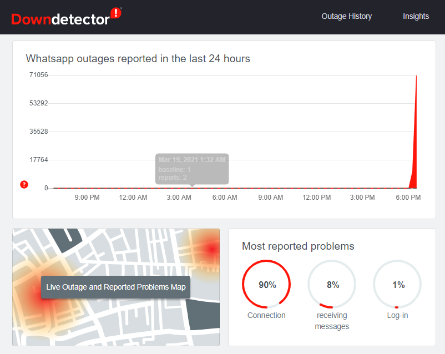
Task: Click the 3:00 AM axis label
Action: click(x=179, y=198)
